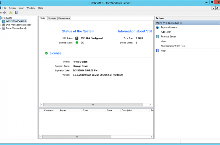Click the state panel horizontal scrollbar thumb
The height and width of the screenshot is (145, 220).
click(x=93, y=105)
